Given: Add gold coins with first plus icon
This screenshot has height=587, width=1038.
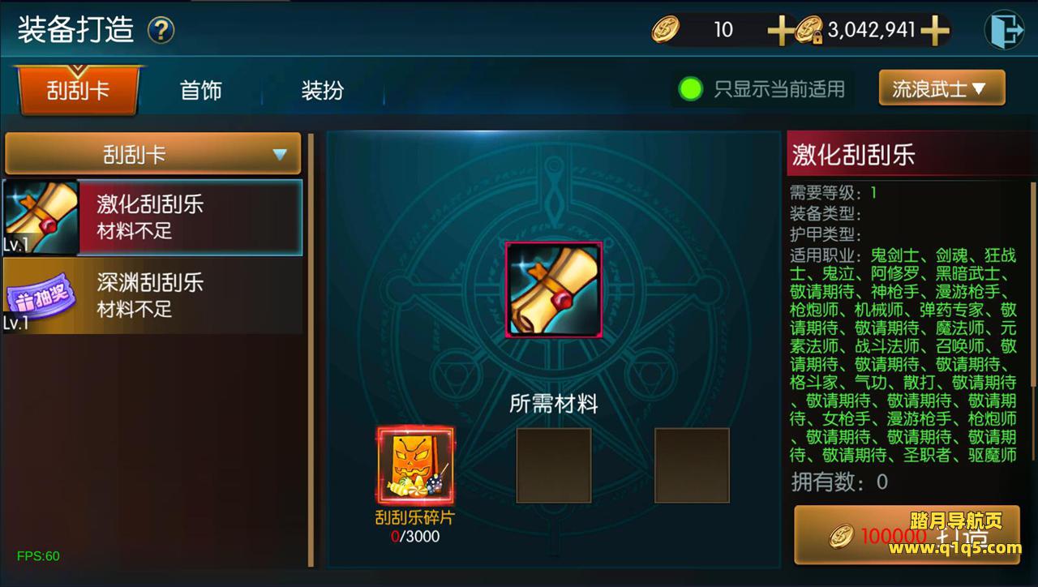Looking at the screenshot, I should [x=781, y=31].
